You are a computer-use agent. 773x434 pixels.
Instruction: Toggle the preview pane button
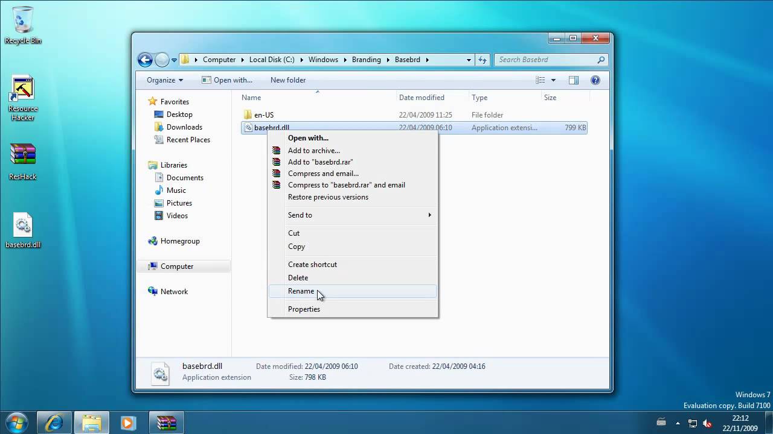point(574,80)
